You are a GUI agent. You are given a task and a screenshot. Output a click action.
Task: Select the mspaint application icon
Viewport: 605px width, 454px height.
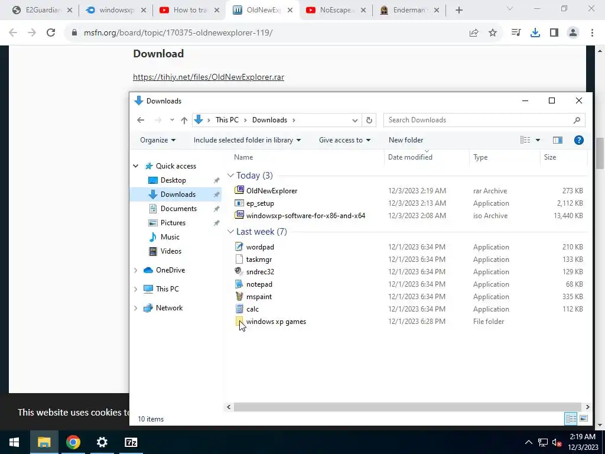click(239, 297)
